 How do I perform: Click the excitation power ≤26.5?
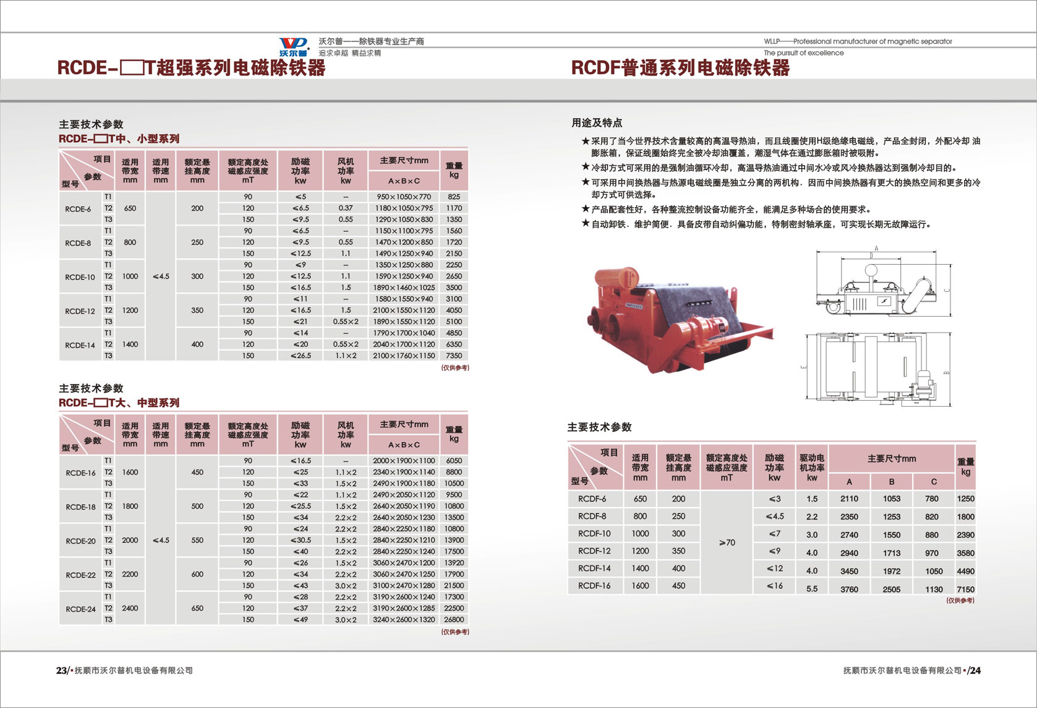coord(301,356)
